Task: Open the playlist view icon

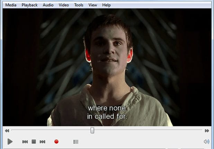Action: (x=76, y=142)
